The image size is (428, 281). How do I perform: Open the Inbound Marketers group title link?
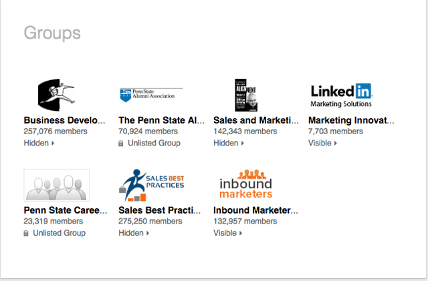pyautogui.click(x=255, y=211)
